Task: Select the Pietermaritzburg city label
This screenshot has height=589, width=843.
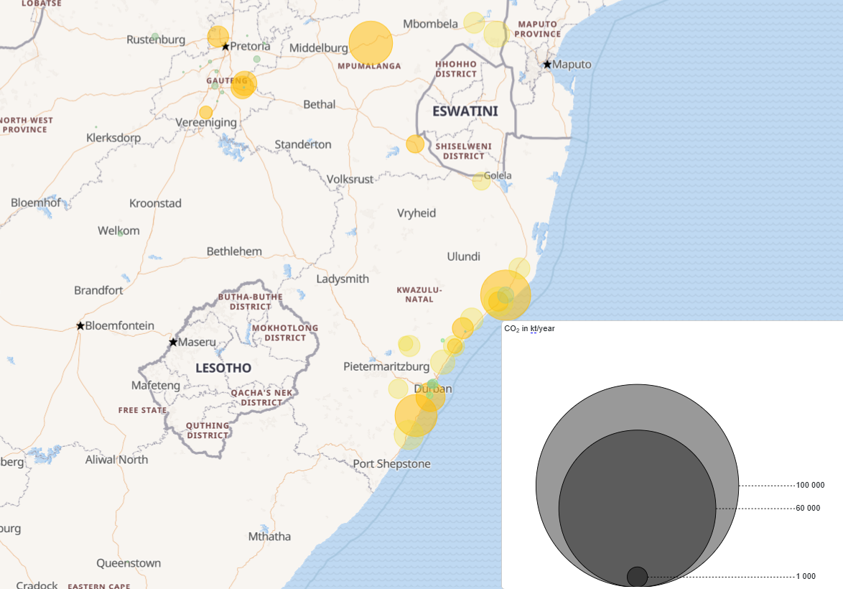Action: pos(386,366)
